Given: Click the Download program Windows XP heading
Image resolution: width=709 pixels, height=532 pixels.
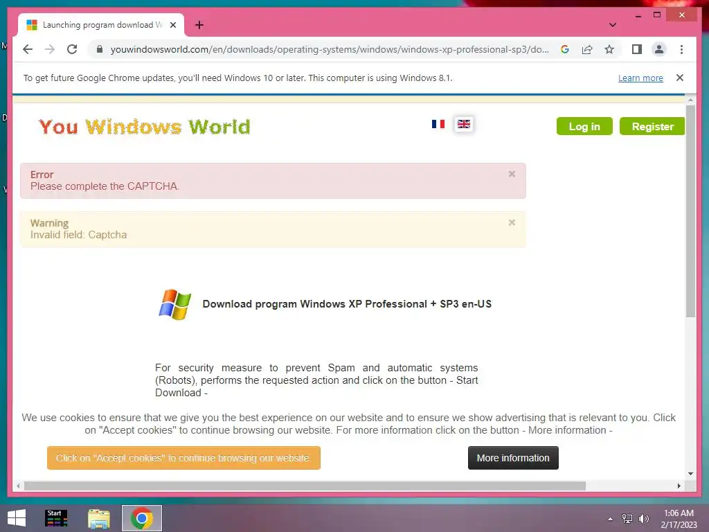Looking at the screenshot, I should pyautogui.click(x=347, y=304).
